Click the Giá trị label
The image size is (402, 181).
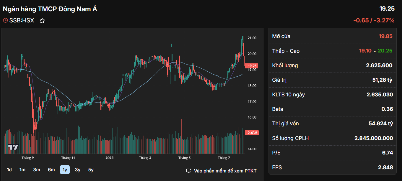click(x=279, y=80)
